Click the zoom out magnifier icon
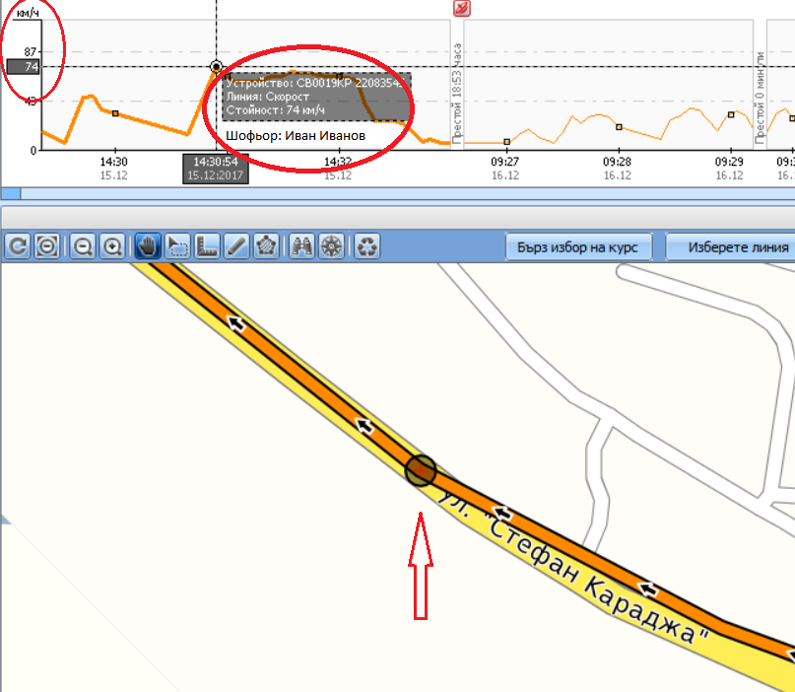The width and height of the screenshot is (795, 692). 83,246
